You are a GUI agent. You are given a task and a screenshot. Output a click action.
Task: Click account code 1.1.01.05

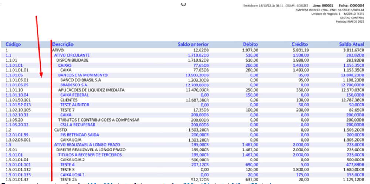point(14,75)
